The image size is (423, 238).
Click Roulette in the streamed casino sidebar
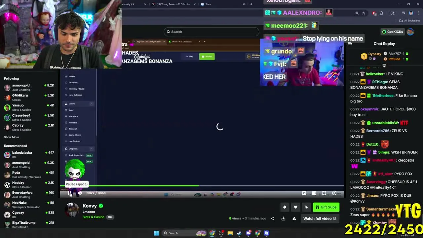coord(72,123)
